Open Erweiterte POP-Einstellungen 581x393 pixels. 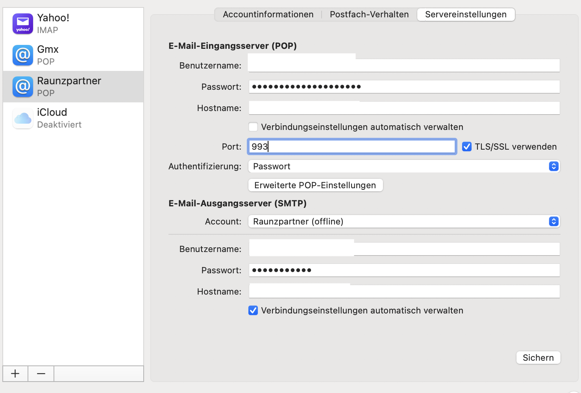315,185
